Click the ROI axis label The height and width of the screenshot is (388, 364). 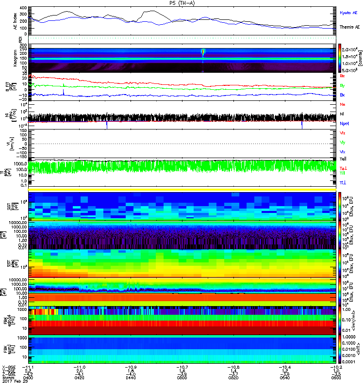pos(20,39)
